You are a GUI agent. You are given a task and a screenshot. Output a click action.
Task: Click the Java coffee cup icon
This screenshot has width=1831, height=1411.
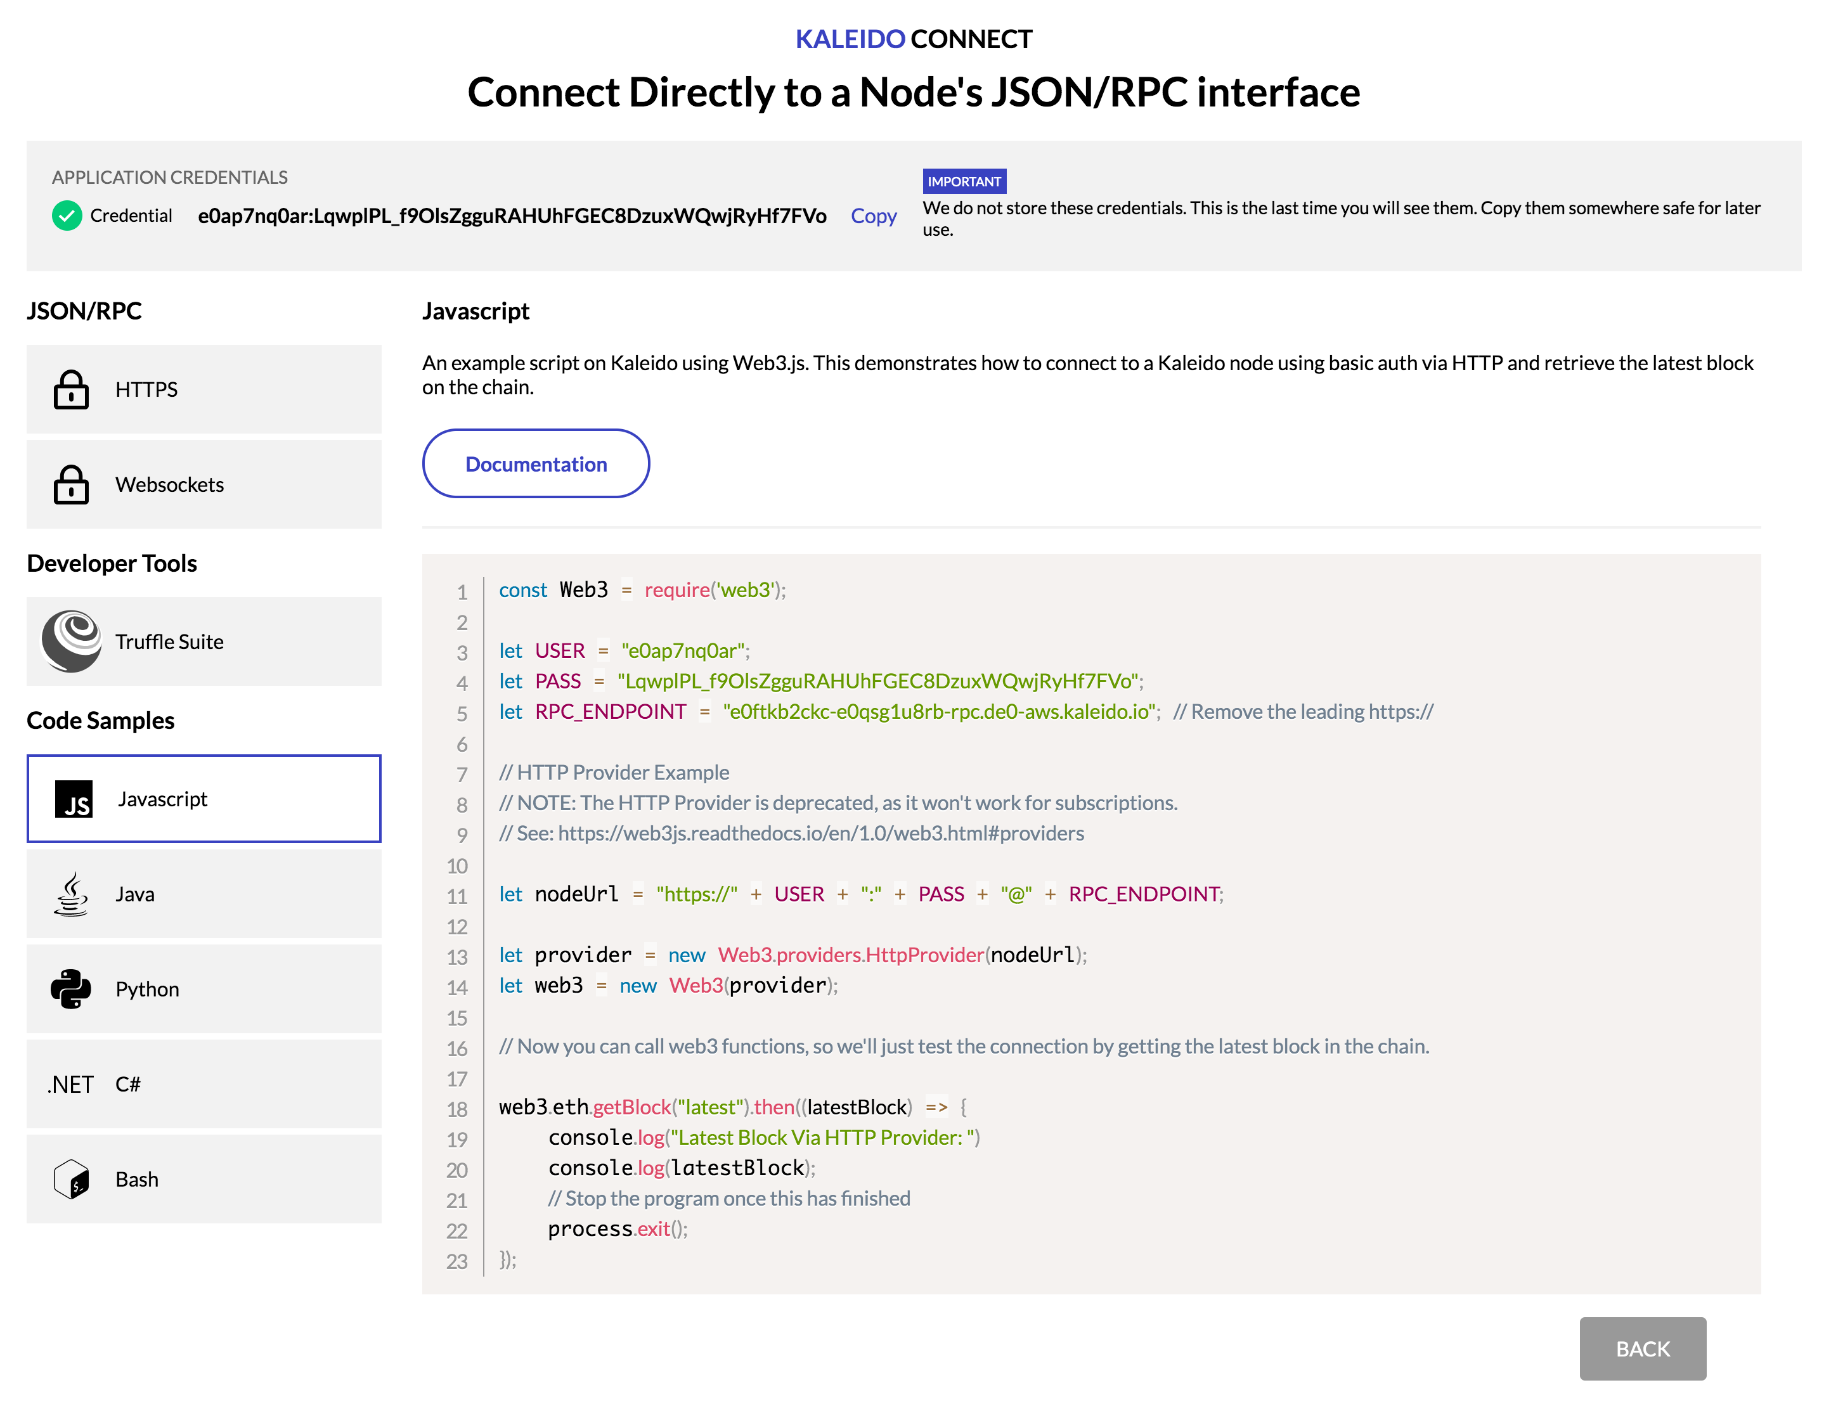(73, 894)
